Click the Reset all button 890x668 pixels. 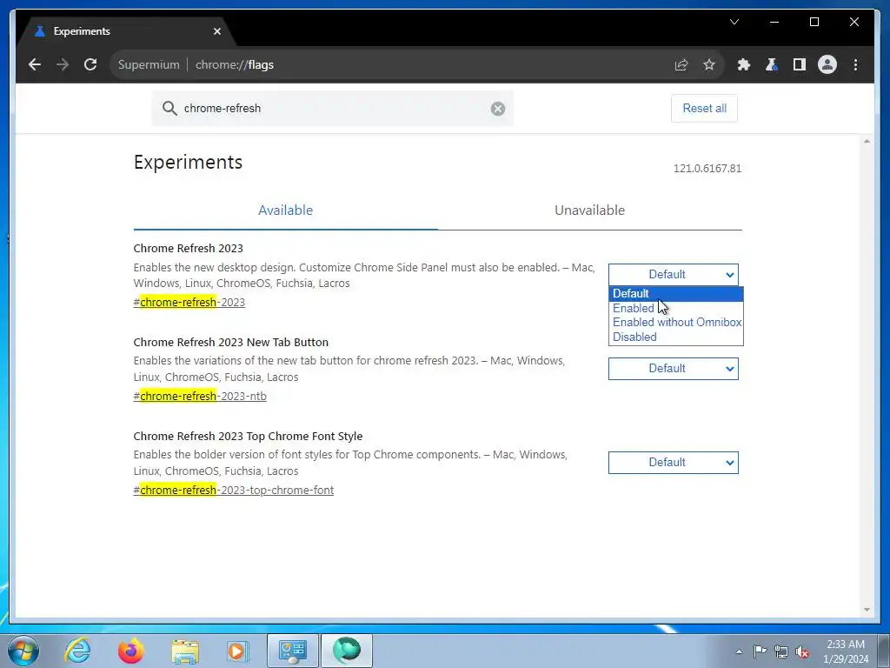click(704, 109)
